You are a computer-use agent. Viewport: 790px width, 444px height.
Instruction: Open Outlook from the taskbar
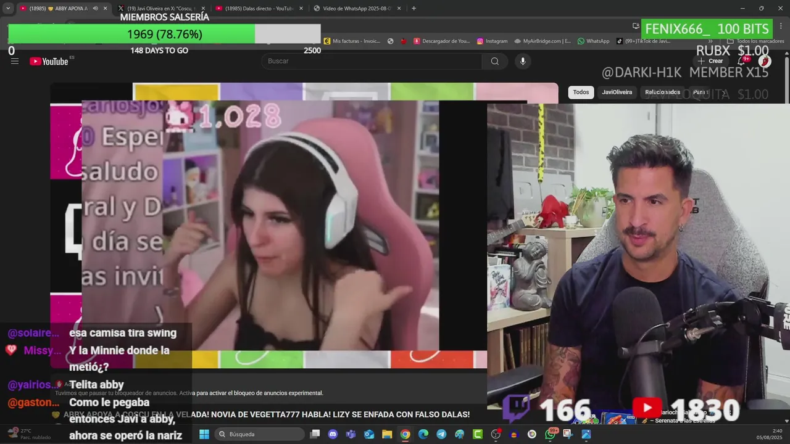(x=369, y=434)
